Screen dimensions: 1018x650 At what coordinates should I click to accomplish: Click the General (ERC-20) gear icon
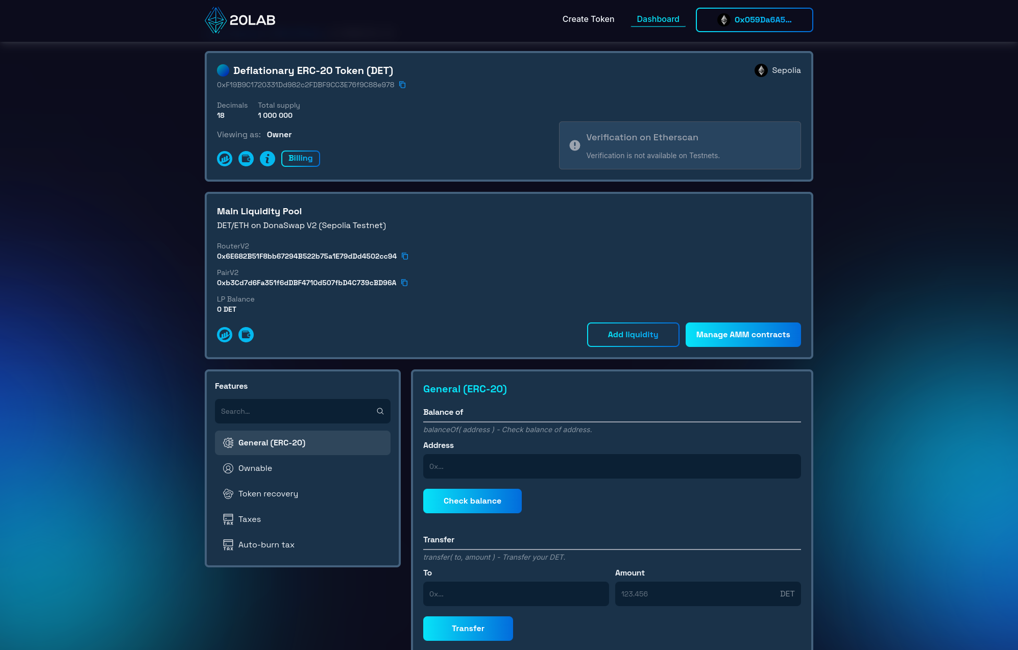click(228, 443)
